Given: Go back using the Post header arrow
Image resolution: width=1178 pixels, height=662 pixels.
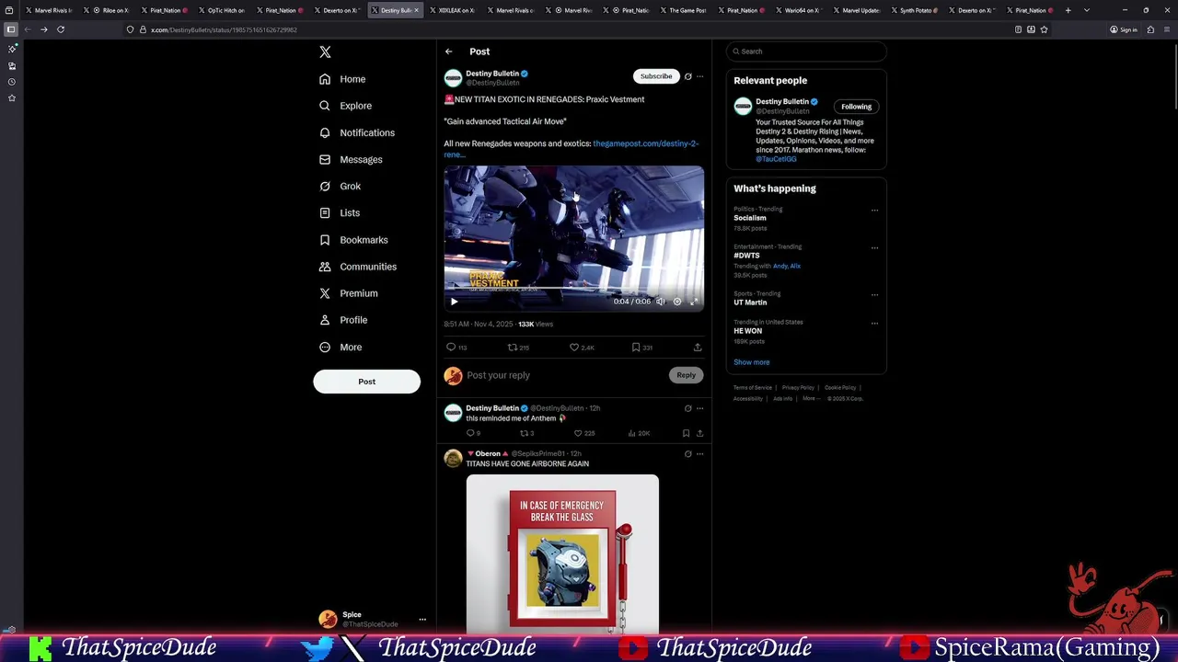Looking at the screenshot, I should click(448, 51).
